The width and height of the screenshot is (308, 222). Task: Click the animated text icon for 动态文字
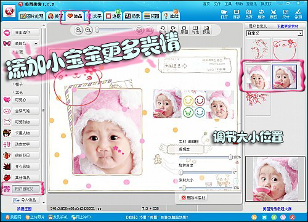tap(7, 144)
